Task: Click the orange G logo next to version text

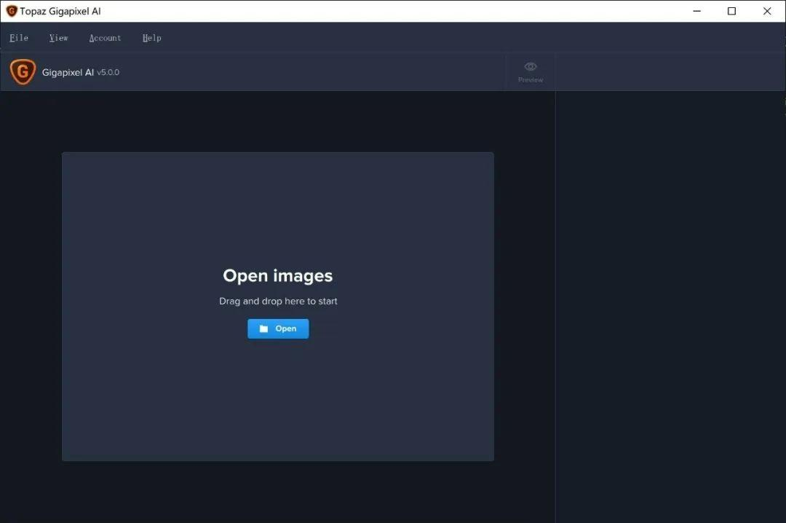Action: pyautogui.click(x=22, y=71)
